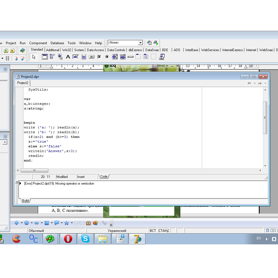Switch to the Win32 palette tab
The image size is (278, 278).
tap(67, 50)
